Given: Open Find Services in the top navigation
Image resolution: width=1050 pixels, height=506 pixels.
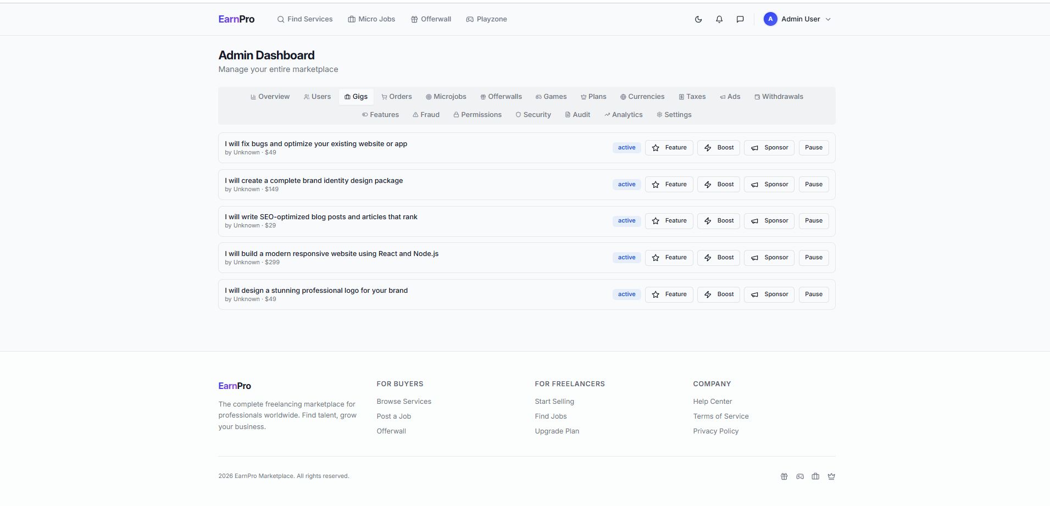Looking at the screenshot, I should pyautogui.click(x=305, y=19).
